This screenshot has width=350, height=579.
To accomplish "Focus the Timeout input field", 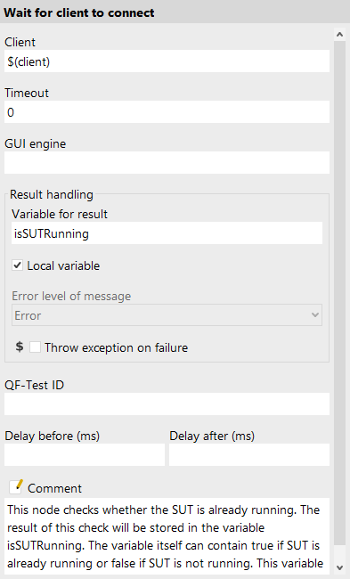I will (x=167, y=112).
